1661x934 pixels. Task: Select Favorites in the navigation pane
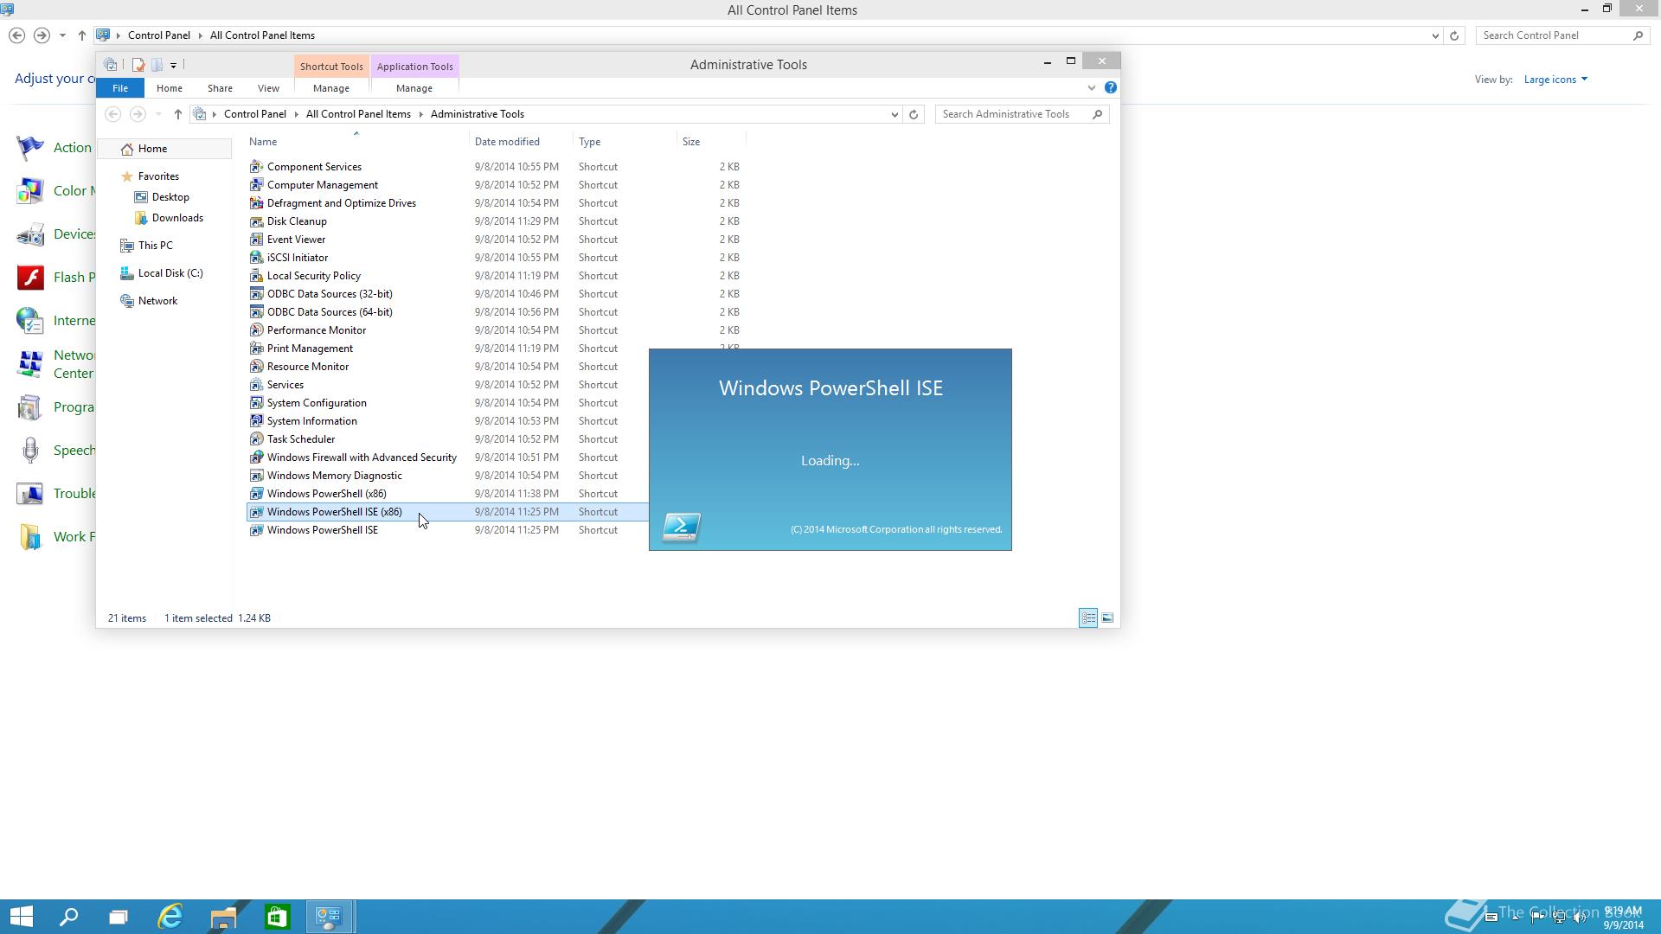158,176
